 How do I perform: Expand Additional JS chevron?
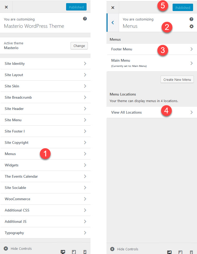click(x=85, y=221)
